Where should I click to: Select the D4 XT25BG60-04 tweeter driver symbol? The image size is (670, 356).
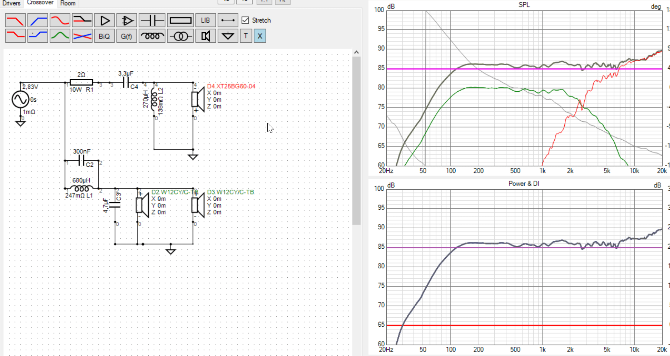(x=198, y=99)
